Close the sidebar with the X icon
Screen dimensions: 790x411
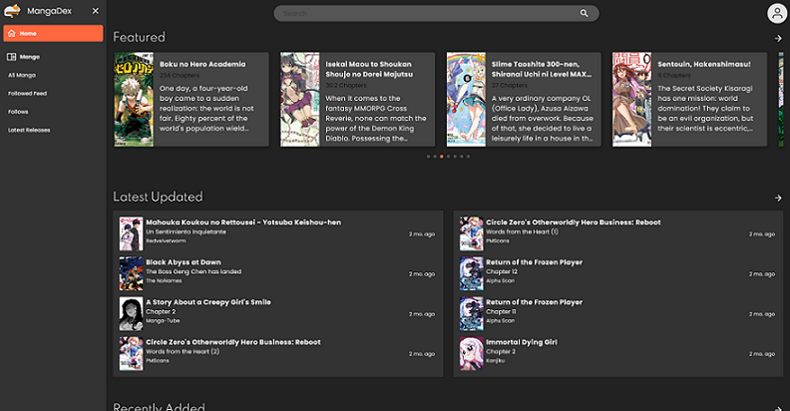(x=95, y=11)
